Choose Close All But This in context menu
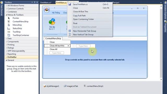 (x=90, y=11)
